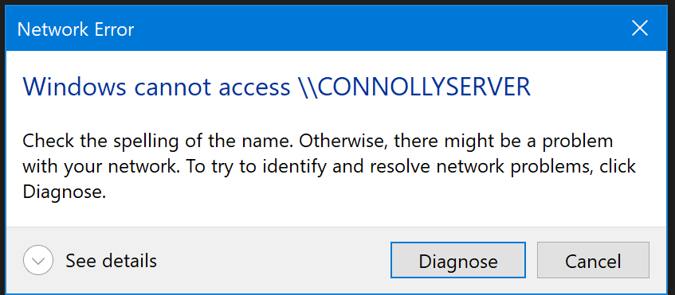Image resolution: width=675 pixels, height=295 pixels.
Task: Click the Network Error title bar text
Action: [x=76, y=29]
